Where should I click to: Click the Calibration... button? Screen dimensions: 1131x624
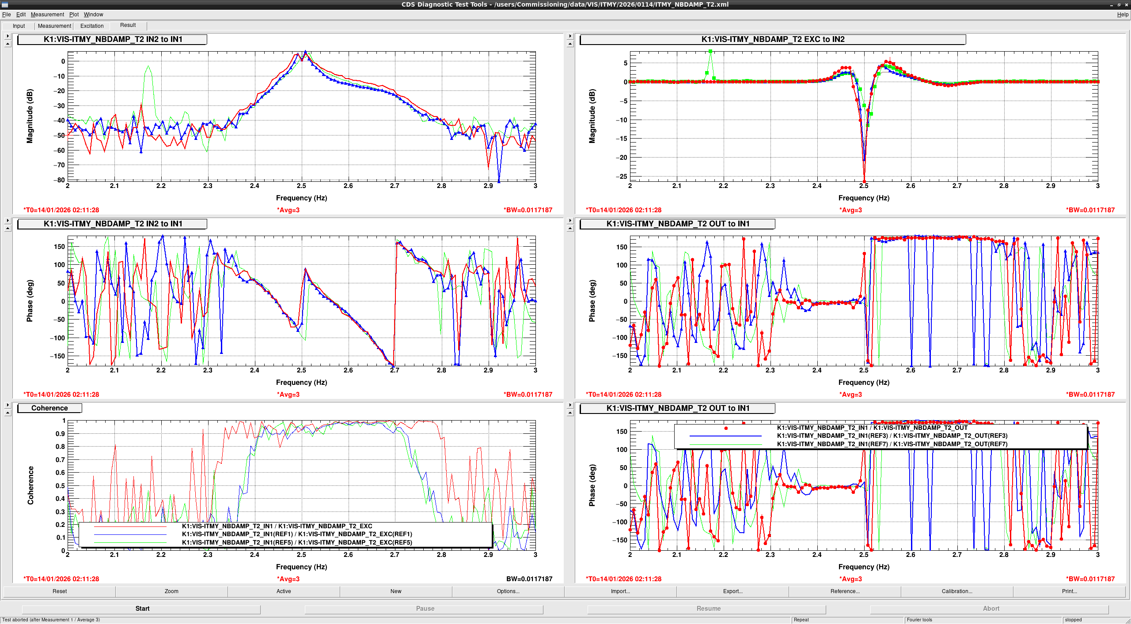[957, 591]
